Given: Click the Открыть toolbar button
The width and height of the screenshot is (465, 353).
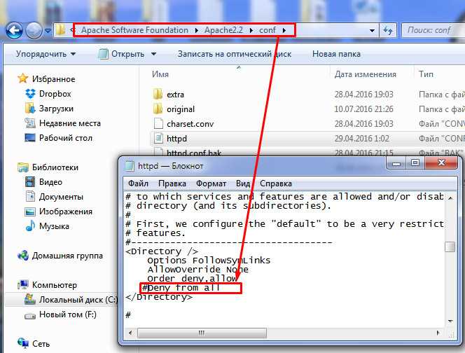Looking at the screenshot, I should (122, 54).
